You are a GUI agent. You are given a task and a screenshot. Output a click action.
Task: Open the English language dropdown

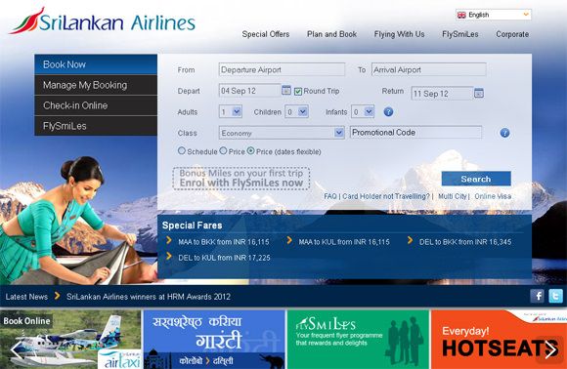(494, 15)
